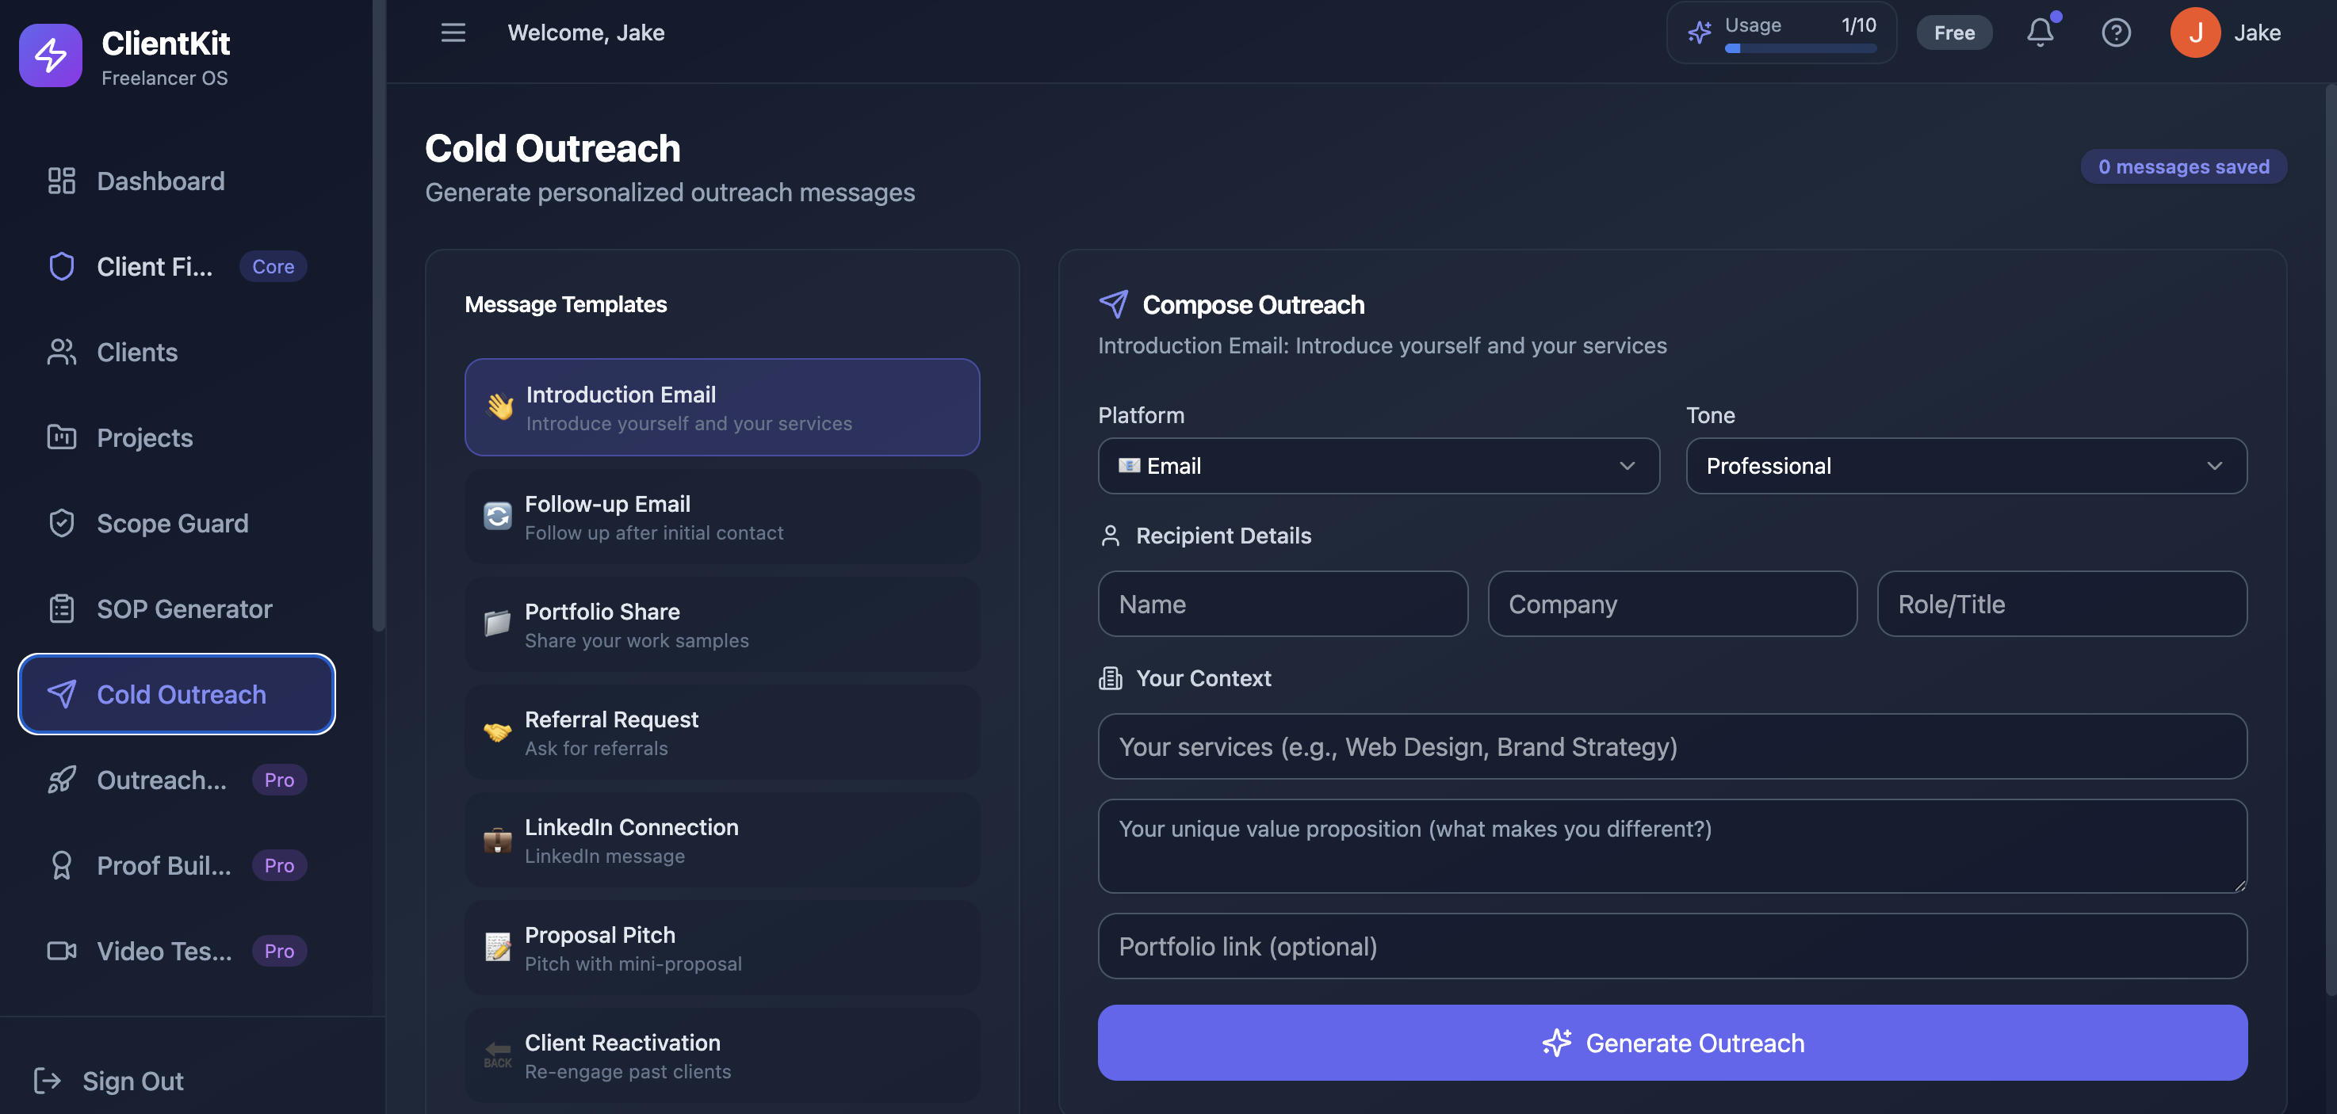Viewport: 2337px width, 1114px height.
Task: Click the notifications bell icon
Action: click(2041, 32)
